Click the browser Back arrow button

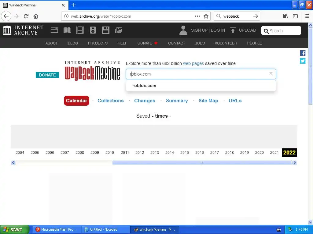click(x=6, y=16)
